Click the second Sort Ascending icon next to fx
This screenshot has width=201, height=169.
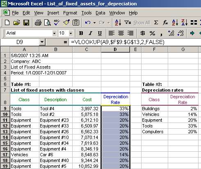175,23
